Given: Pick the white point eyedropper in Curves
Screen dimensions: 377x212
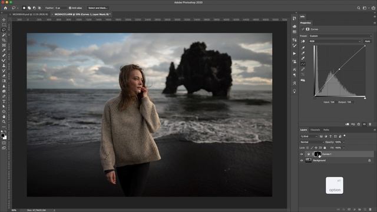Looking at the screenshot, I should pos(303,58).
